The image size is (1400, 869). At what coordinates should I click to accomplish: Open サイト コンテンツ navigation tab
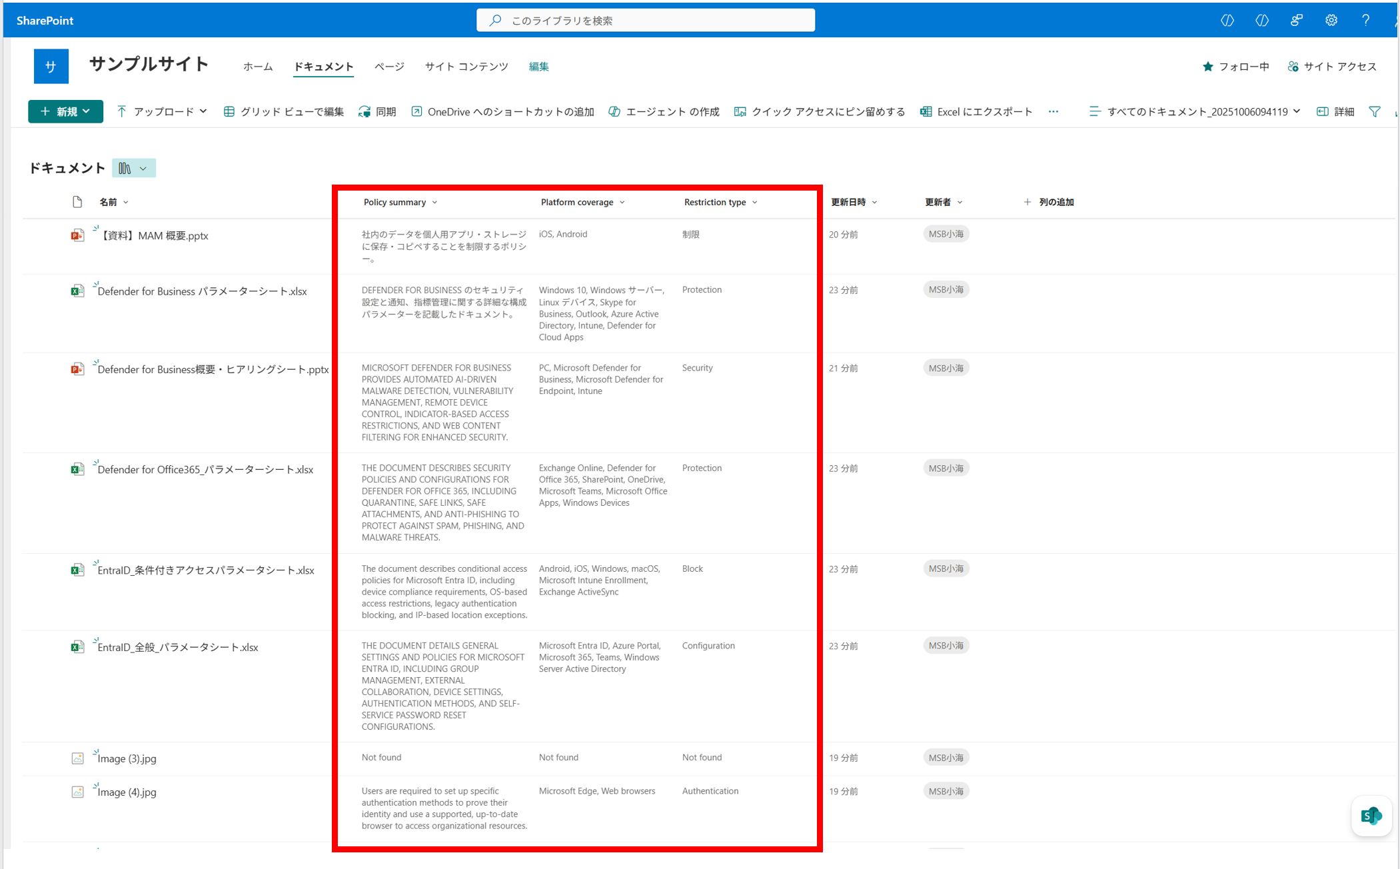tap(466, 66)
